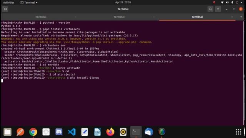Click the 'You should consider upgrading' yellow line
This screenshot has width=246, height=138.
click(76, 42)
